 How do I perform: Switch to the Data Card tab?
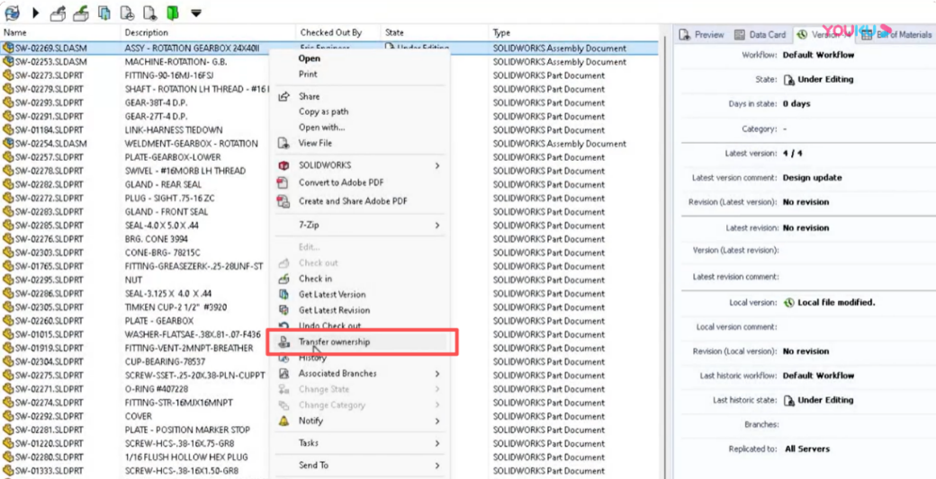tap(760, 34)
